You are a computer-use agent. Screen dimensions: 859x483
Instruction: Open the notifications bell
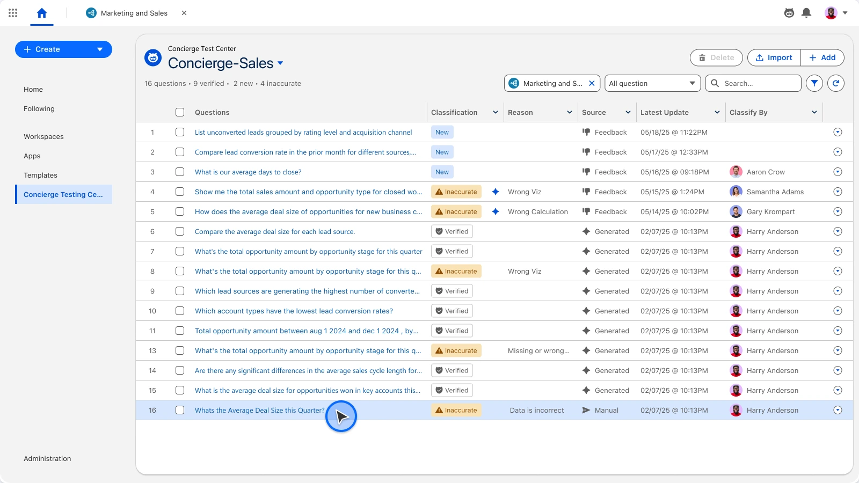806,13
